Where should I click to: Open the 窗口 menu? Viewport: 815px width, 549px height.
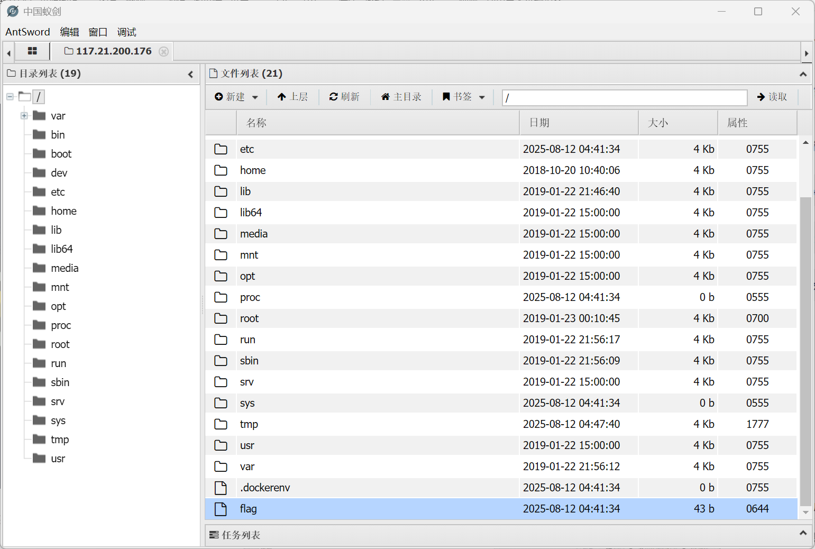click(x=98, y=32)
